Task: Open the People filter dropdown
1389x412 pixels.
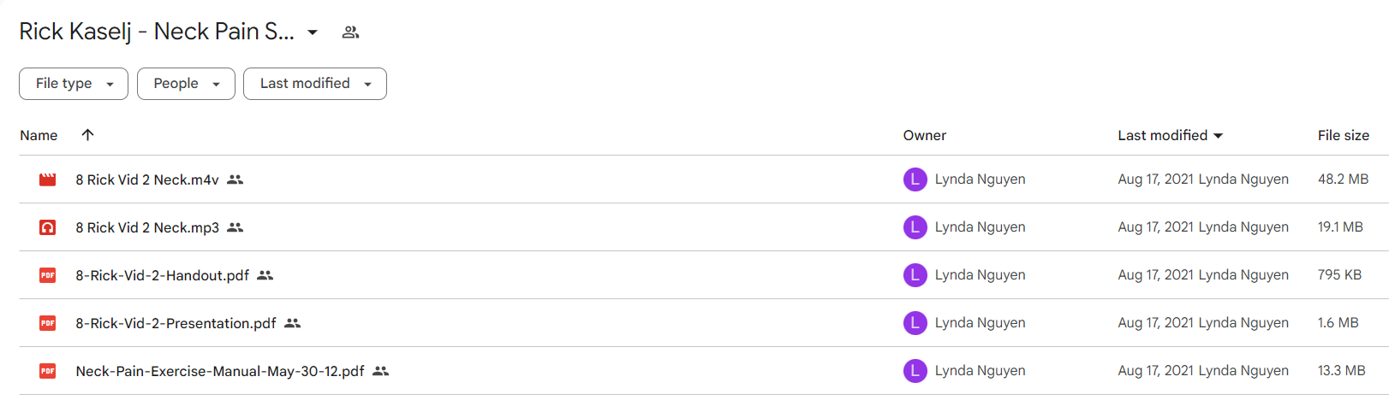Action: tap(186, 84)
